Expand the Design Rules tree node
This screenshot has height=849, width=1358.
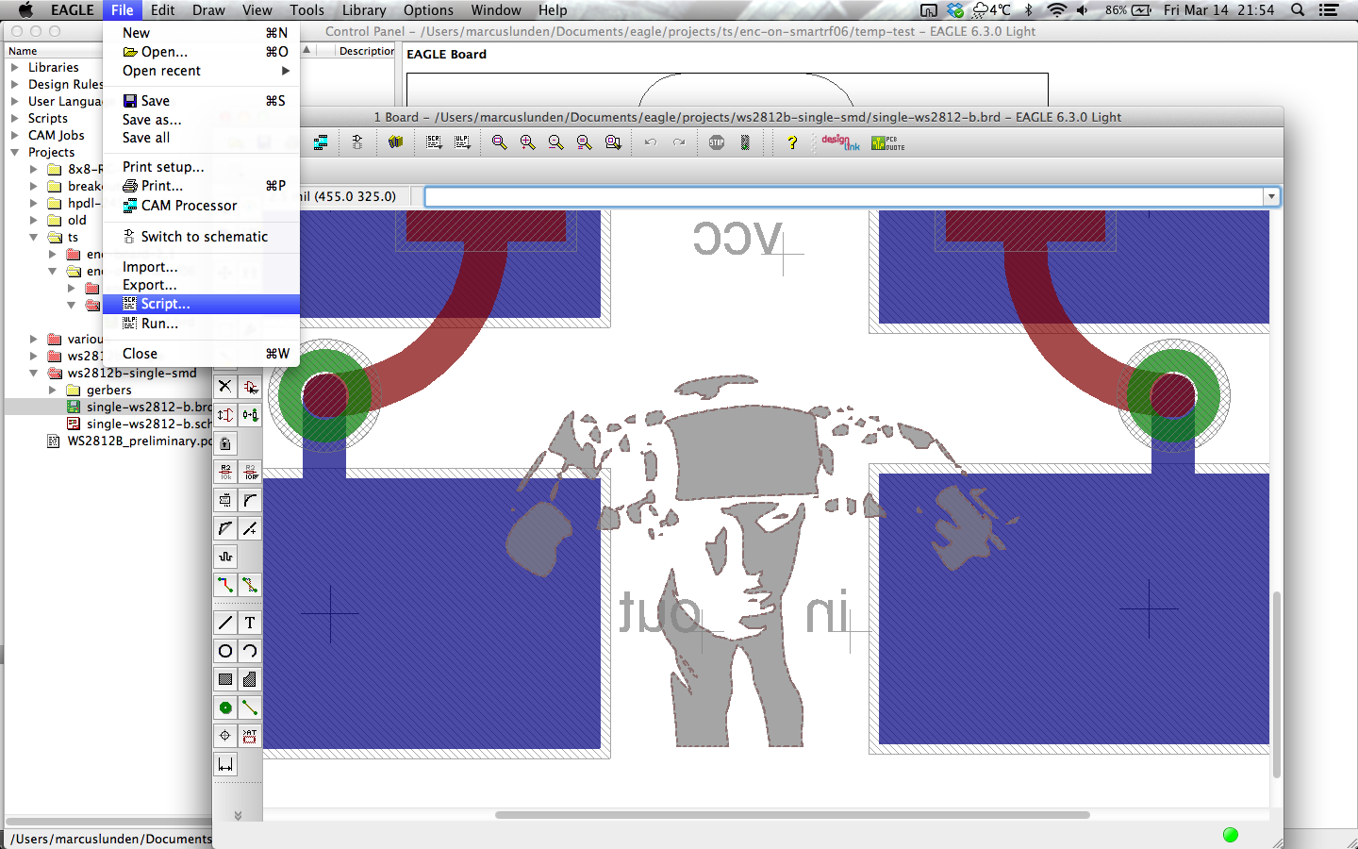14,84
